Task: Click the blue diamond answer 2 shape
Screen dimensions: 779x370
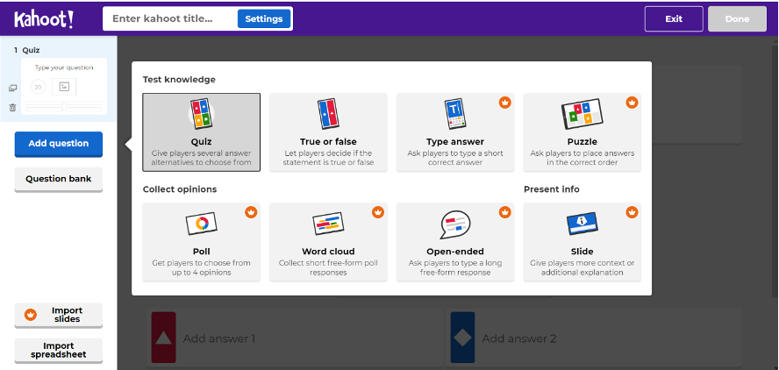Action: (462, 338)
